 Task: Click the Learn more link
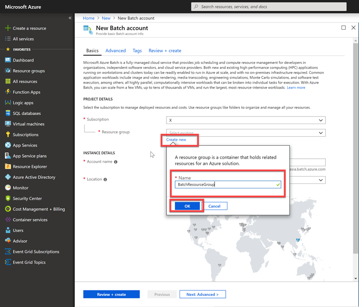pyautogui.click(x=296, y=88)
